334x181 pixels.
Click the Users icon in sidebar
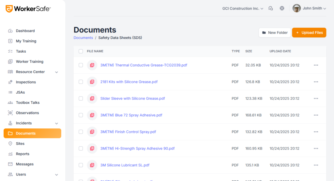pos(10,175)
